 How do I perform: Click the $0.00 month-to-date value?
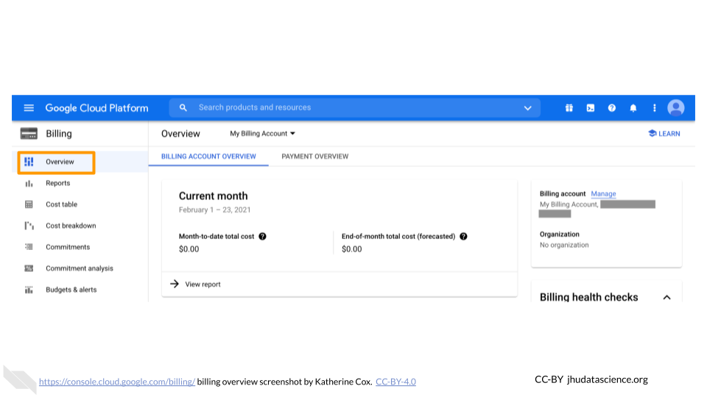pyautogui.click(x=189, y=249)
